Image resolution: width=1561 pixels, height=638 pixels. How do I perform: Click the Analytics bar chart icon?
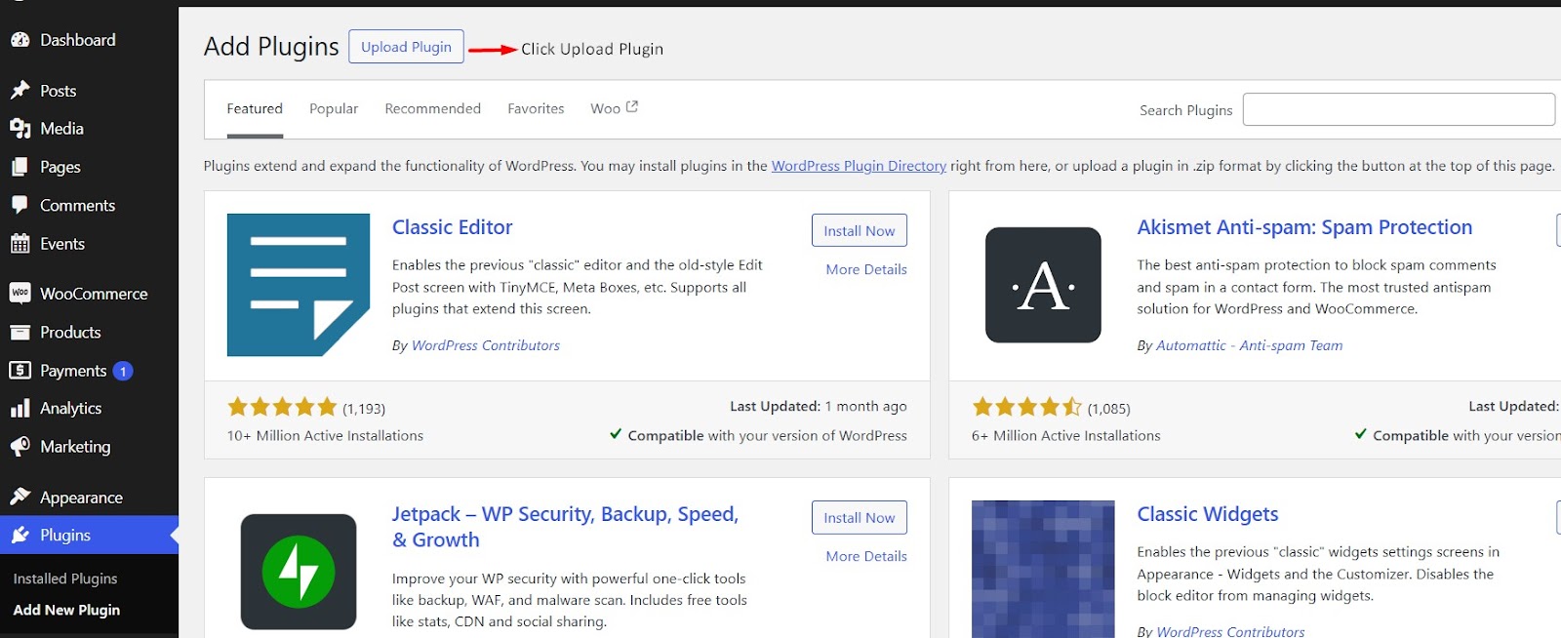coord(20,408)
